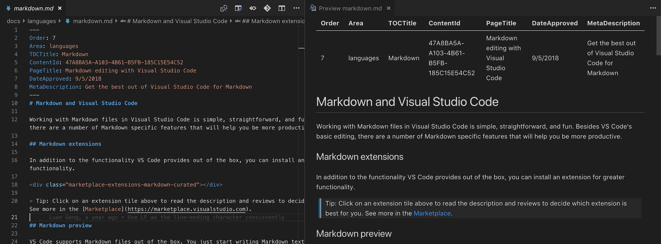Click '# Markdown and Visual Studio Code' source line

(x=83, y=103)
